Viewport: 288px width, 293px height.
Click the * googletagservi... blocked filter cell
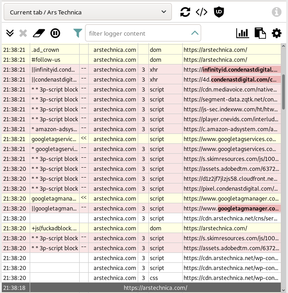point(54,149)
